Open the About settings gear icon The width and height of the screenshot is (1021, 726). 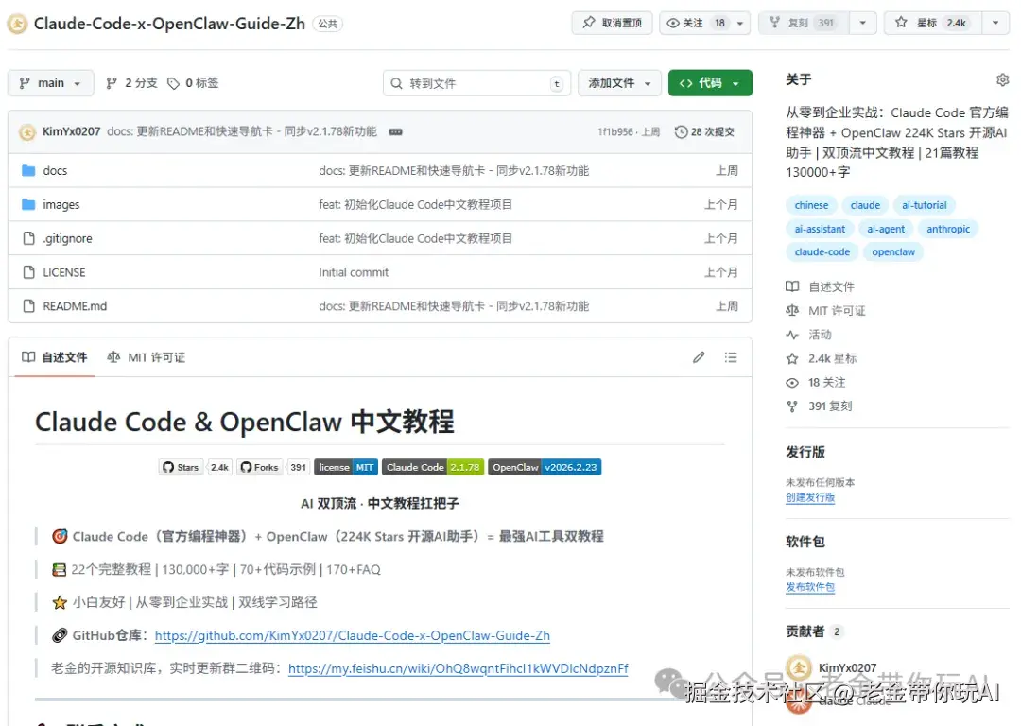[x=1003, y=79]
